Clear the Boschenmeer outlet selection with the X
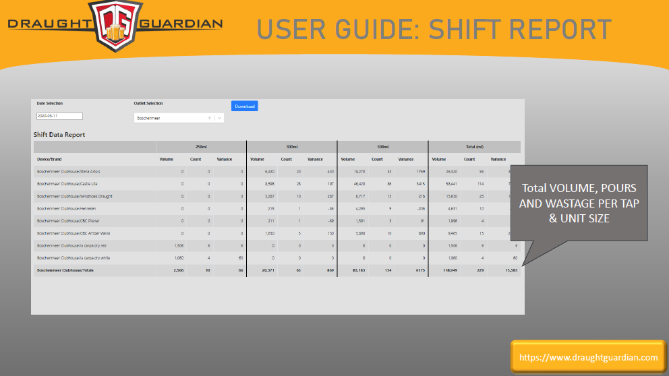 click(x=210, y=118)
